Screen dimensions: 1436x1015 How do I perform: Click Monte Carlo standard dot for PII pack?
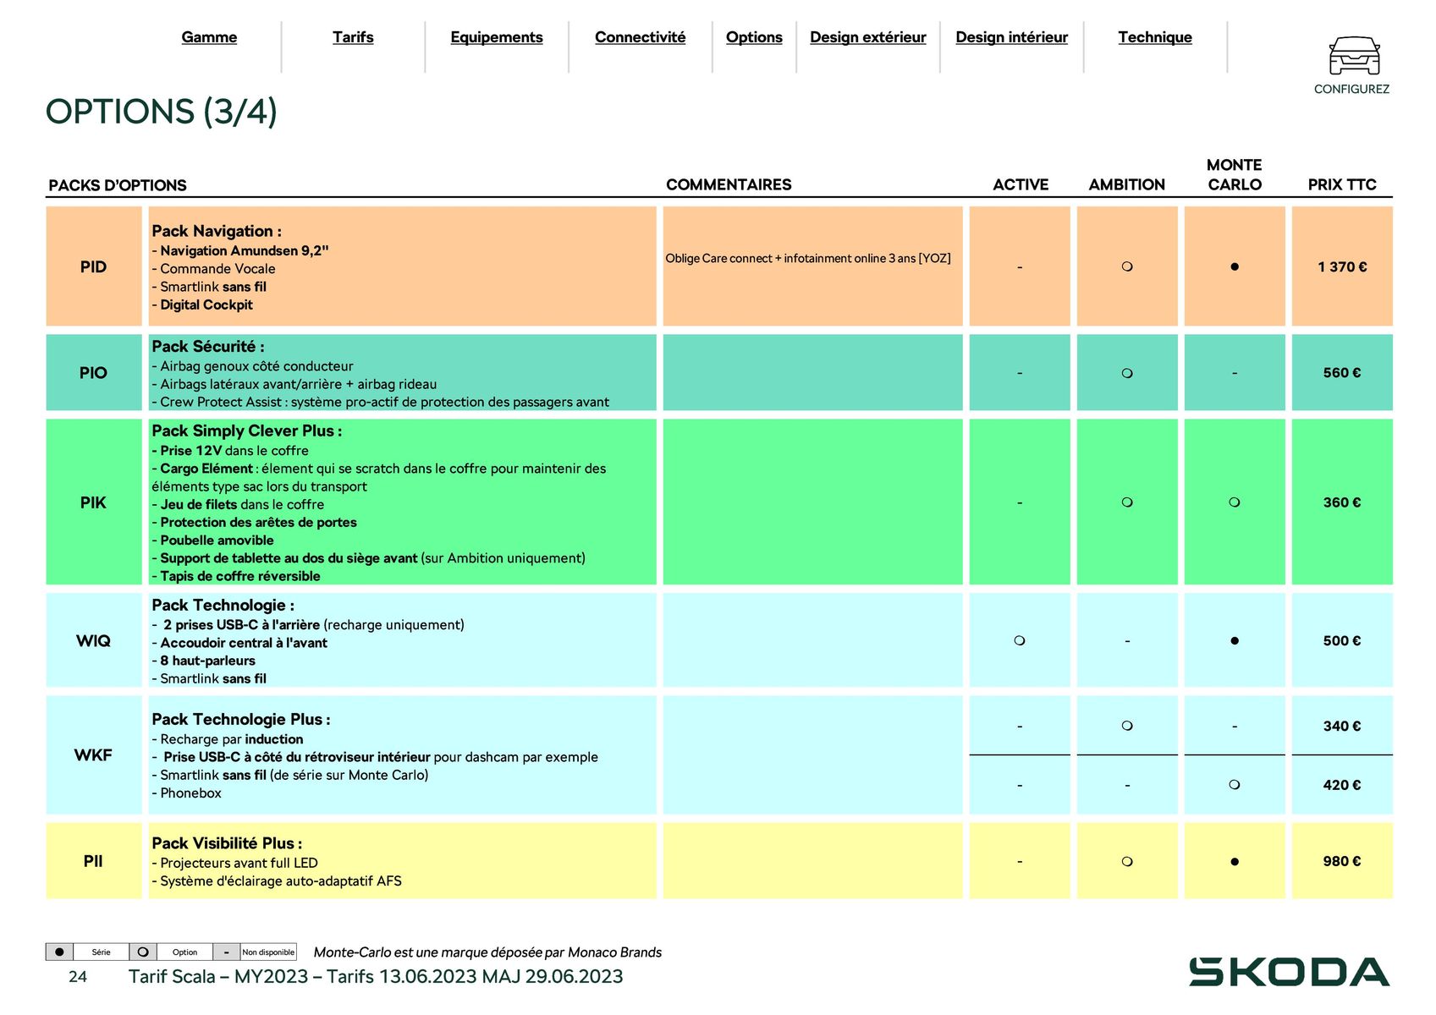[x=1235, y=862]
